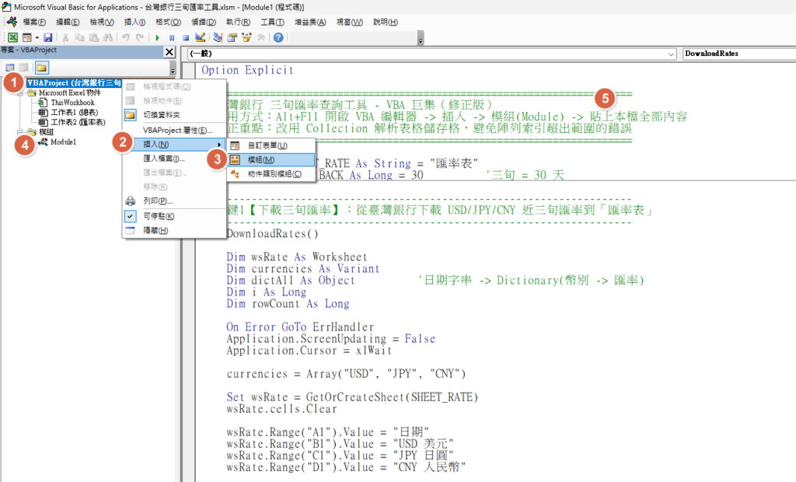Click the Redo arrow icon
The height and width of the screenshot is (482, 796).
point(140,37)
